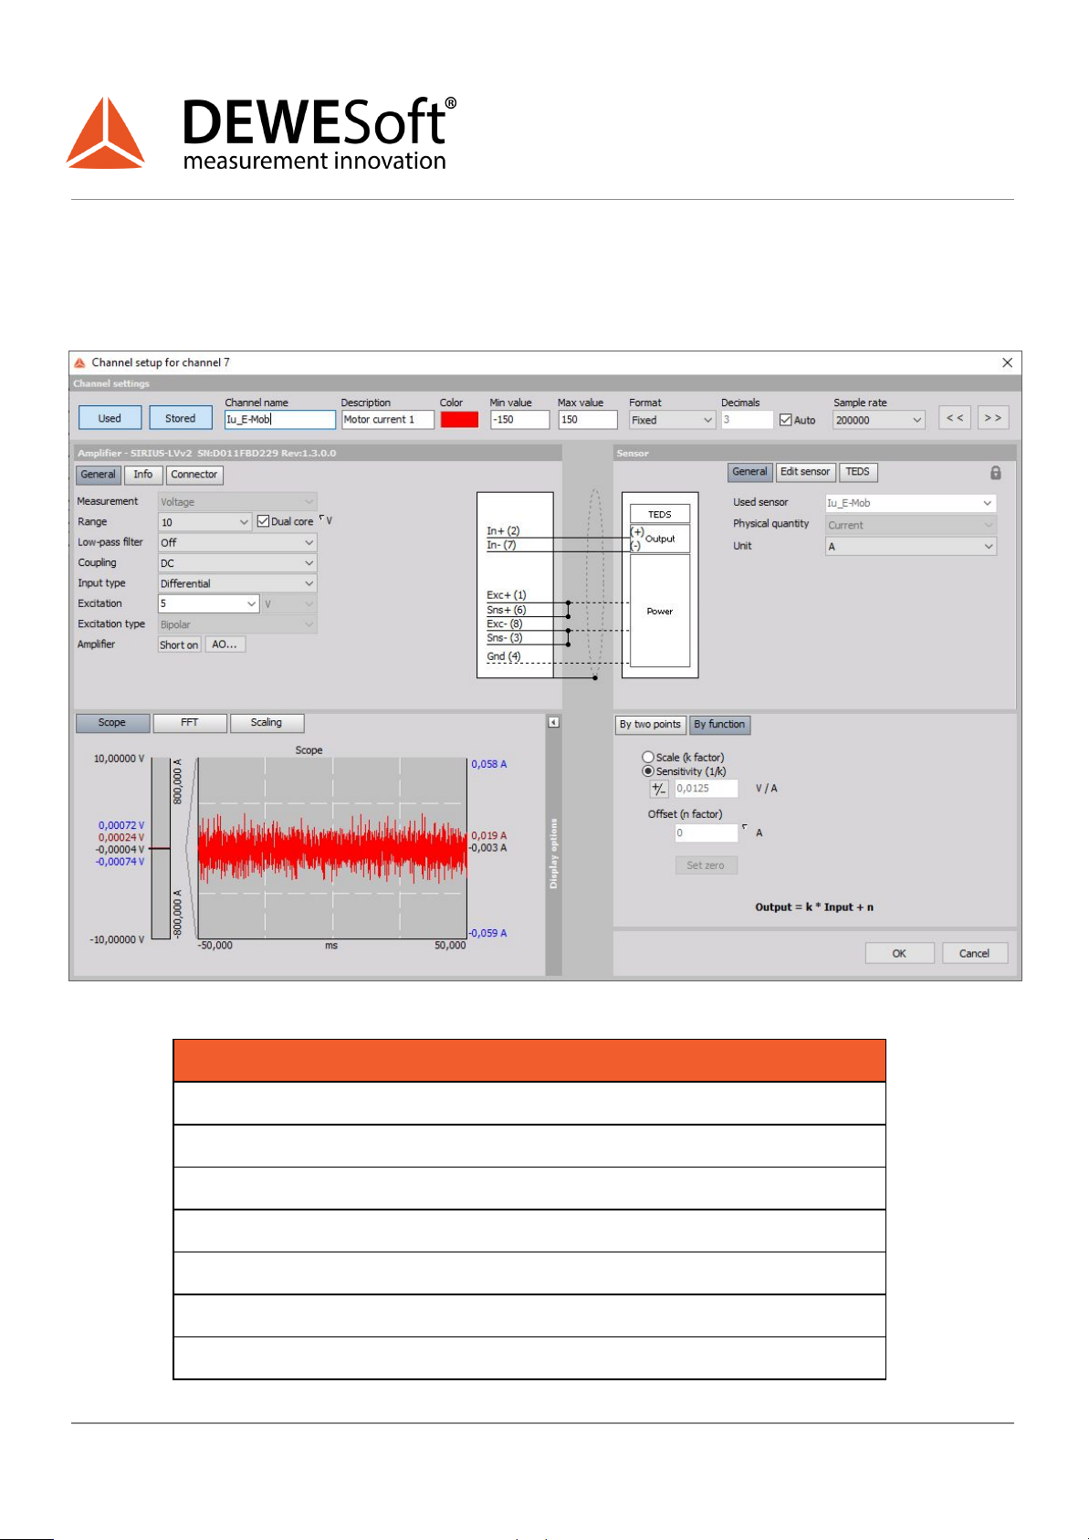Go to previous channel with << button
1089x1540 pixels.
pyautogui.click(x=954, y=418)
